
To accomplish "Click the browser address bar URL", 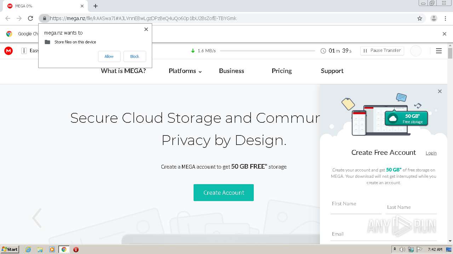I will click(143, 18).
